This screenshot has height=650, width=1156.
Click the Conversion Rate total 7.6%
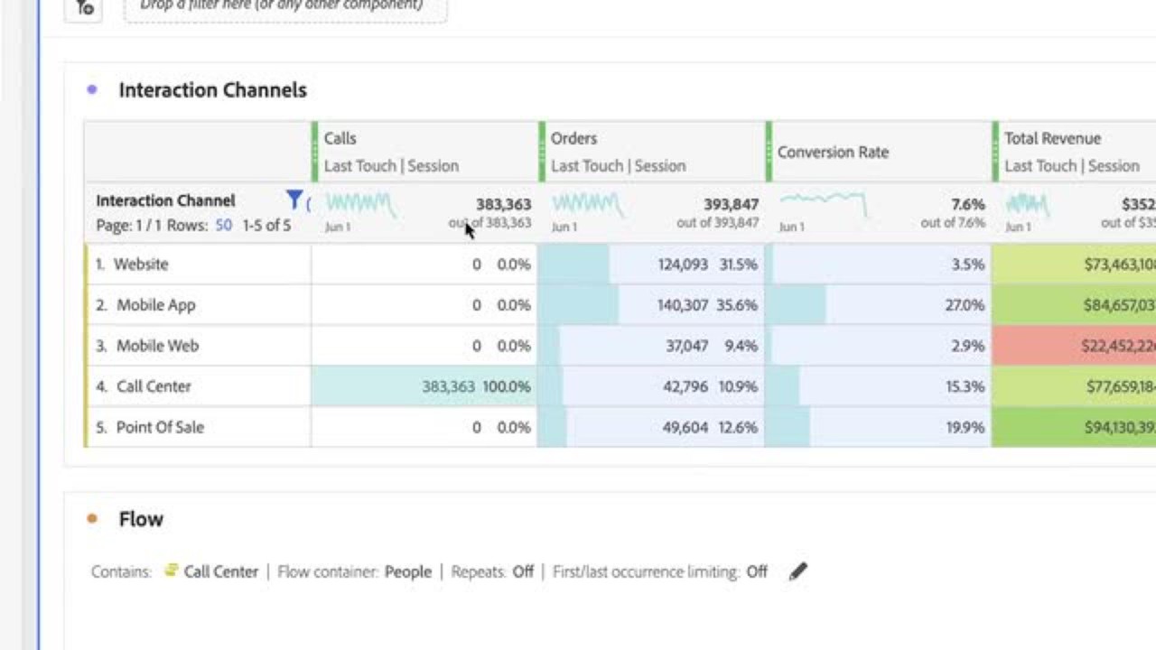click(x=967, y=204)
